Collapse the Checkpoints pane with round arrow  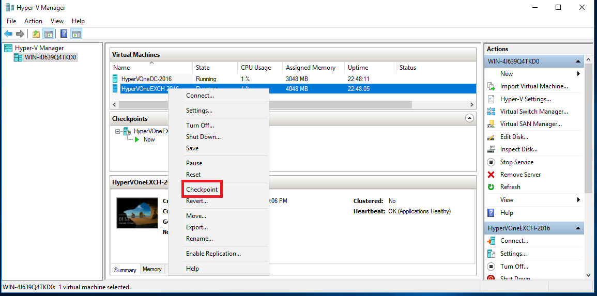(x=470, y=118)
